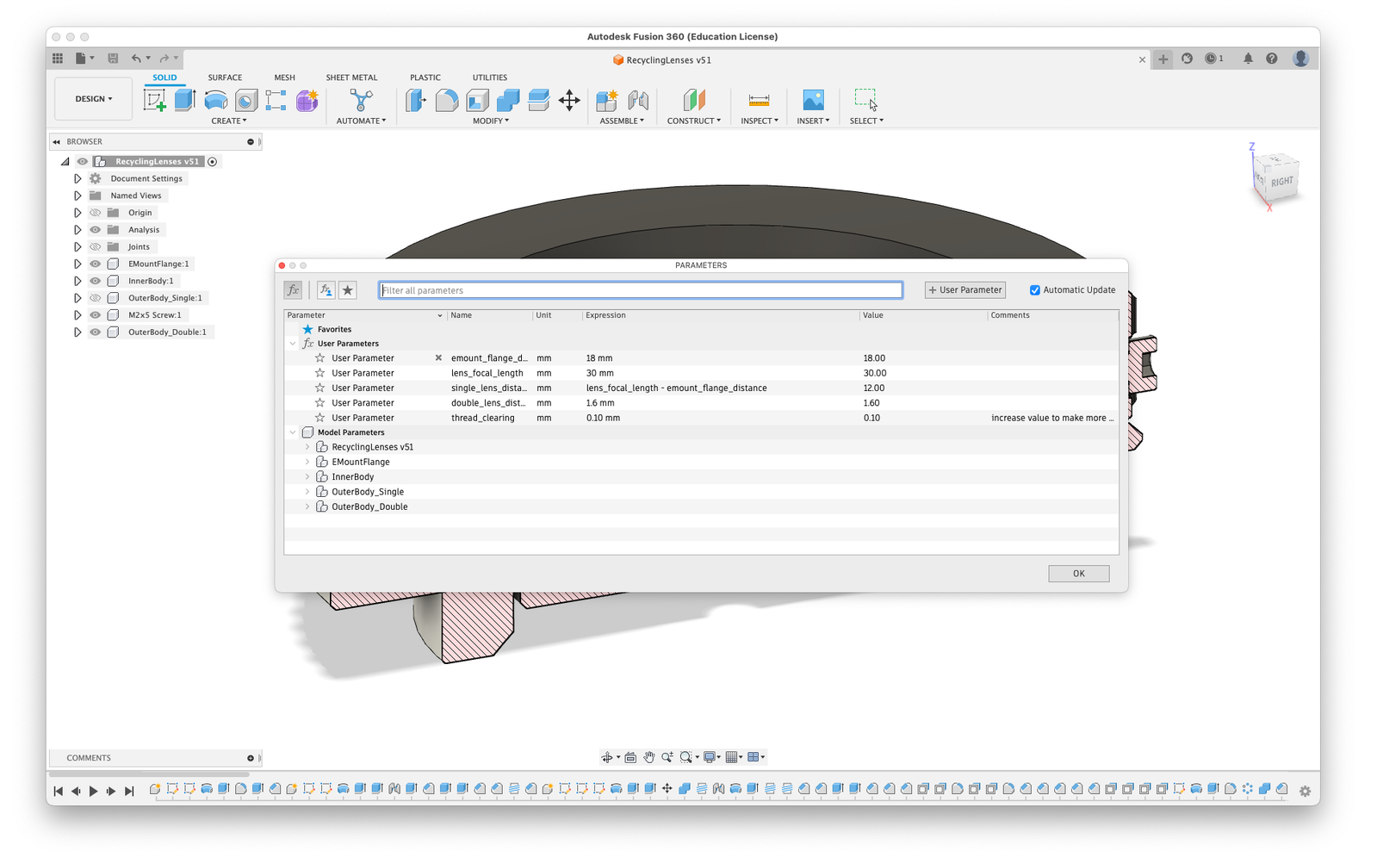
Task: Favorite the lens_focal_length parameter star
Action: pos(320,373)
